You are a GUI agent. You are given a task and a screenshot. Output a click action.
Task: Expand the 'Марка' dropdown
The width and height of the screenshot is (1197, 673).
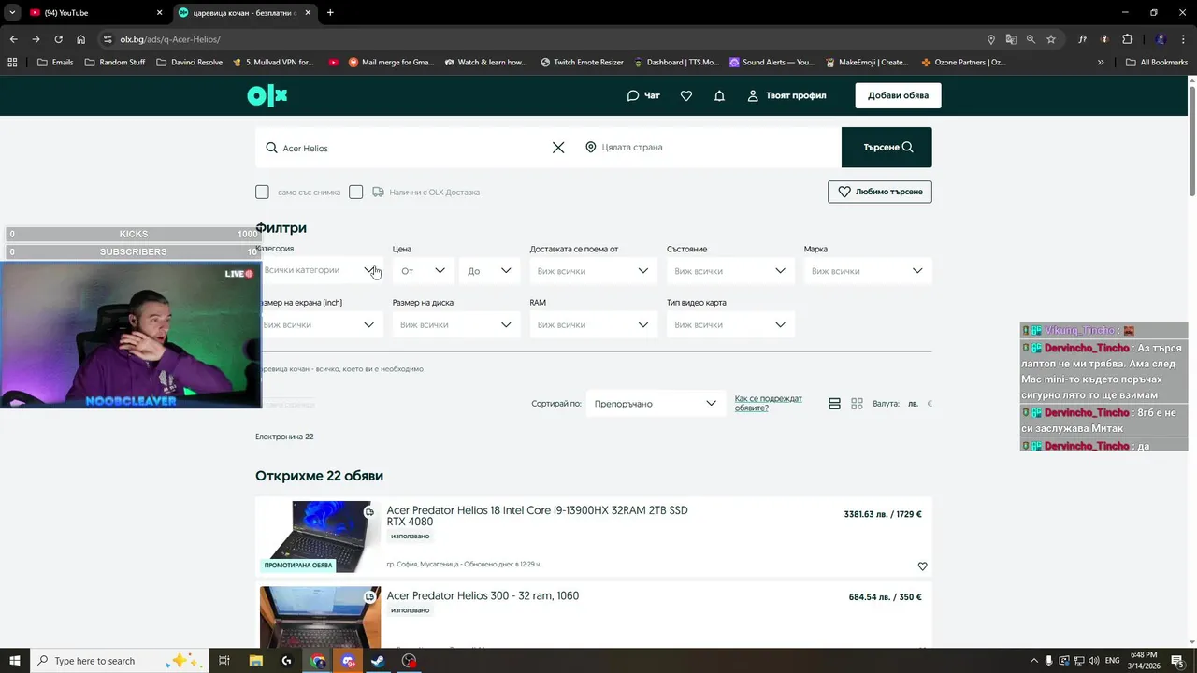pos(868,270)
